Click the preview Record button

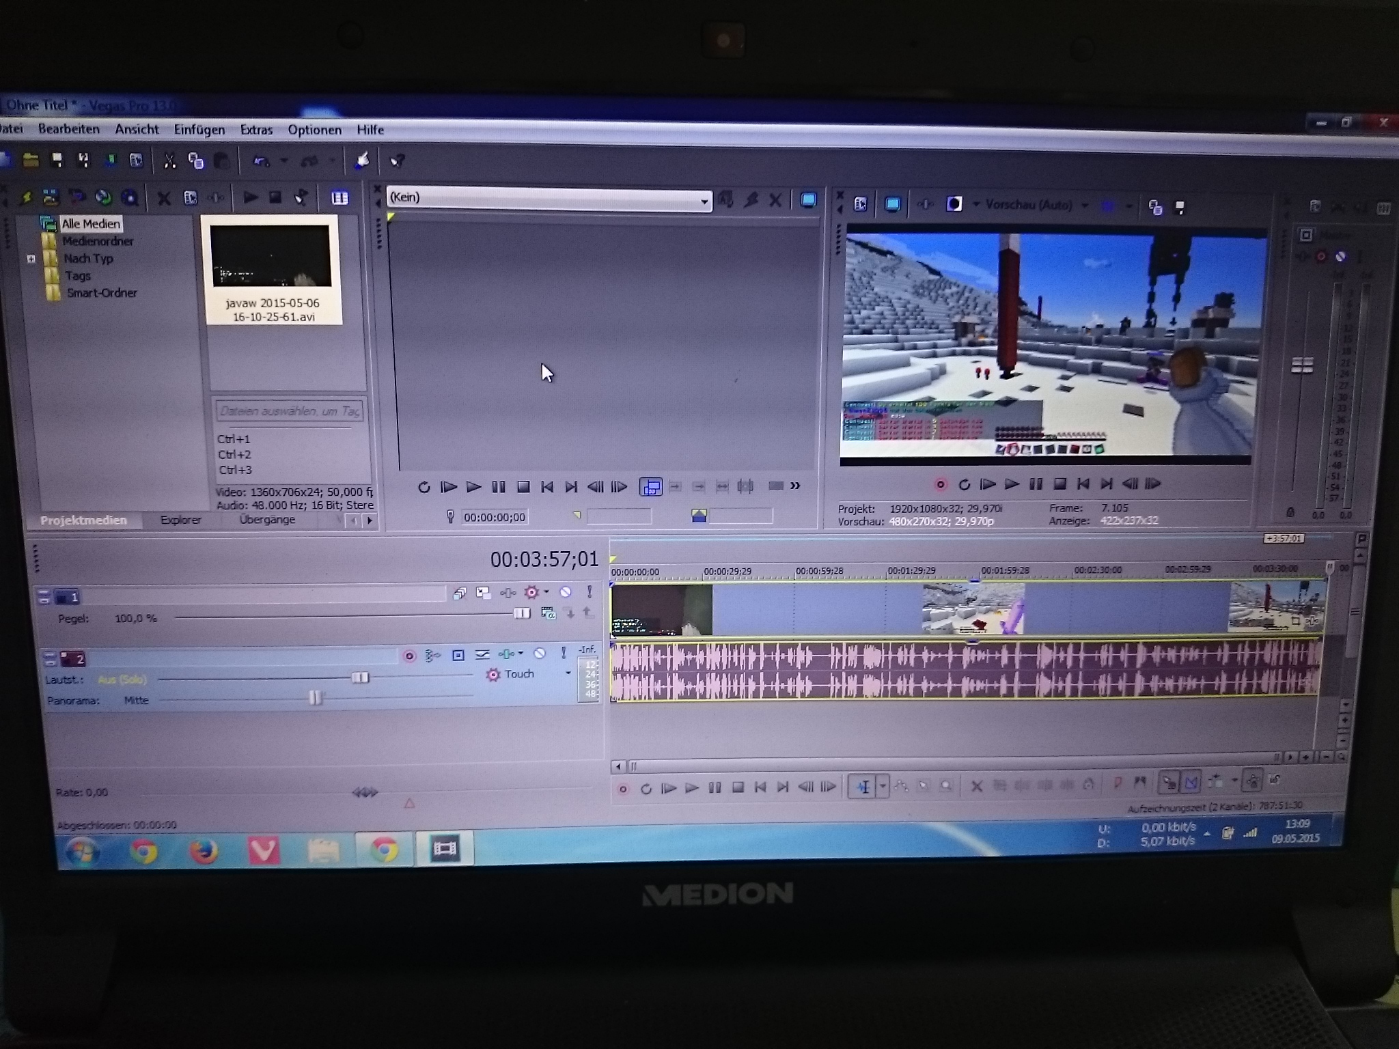(x=941, y=484)
